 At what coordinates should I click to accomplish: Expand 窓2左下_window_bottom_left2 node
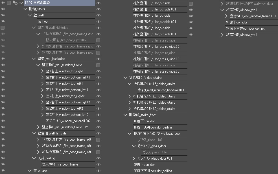(x=42, y=115)
